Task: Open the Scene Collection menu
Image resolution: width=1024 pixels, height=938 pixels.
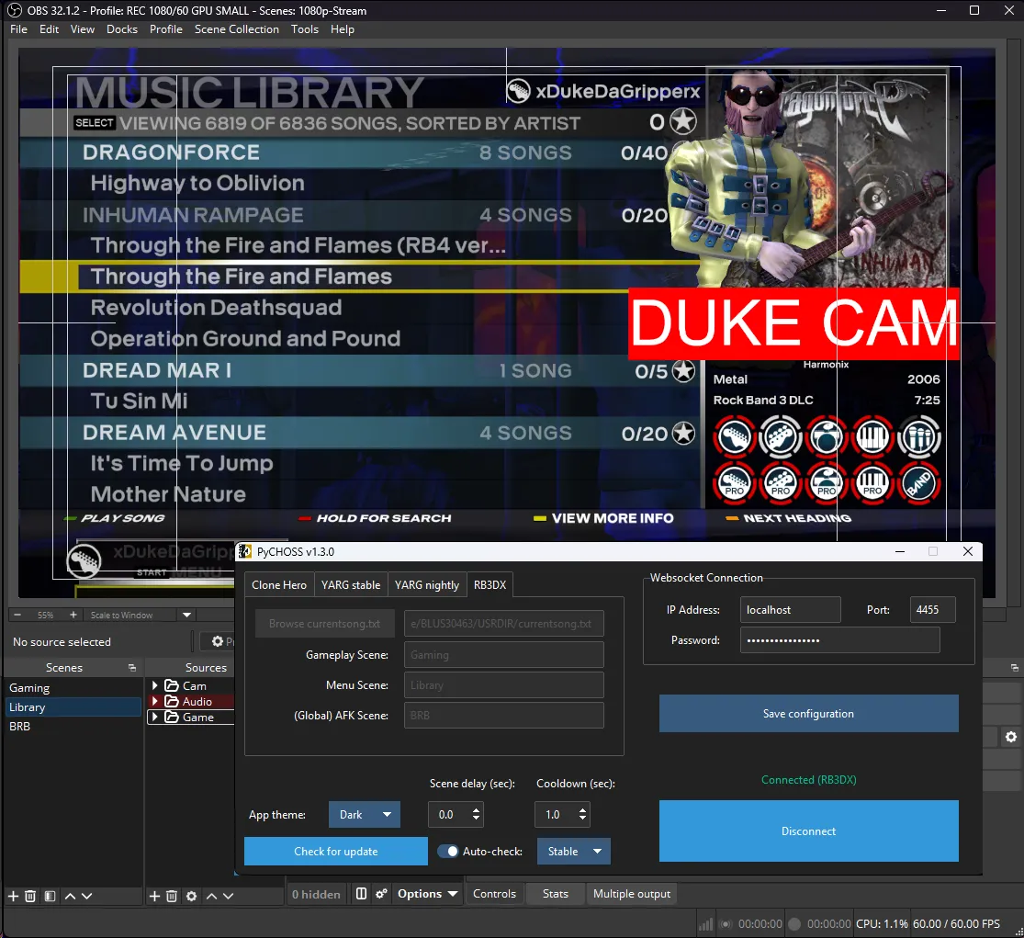Action: [236, 29]
